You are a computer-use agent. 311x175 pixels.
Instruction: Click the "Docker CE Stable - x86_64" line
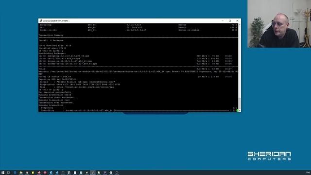click(135, 77)
